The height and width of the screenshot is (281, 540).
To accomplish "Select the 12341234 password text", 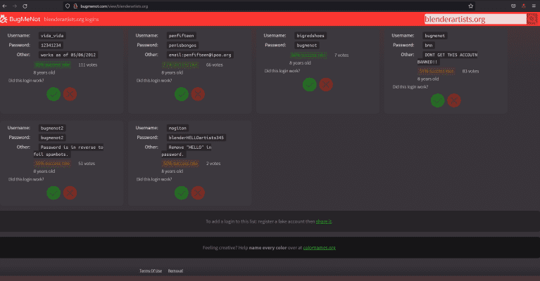I will (54, 44).
